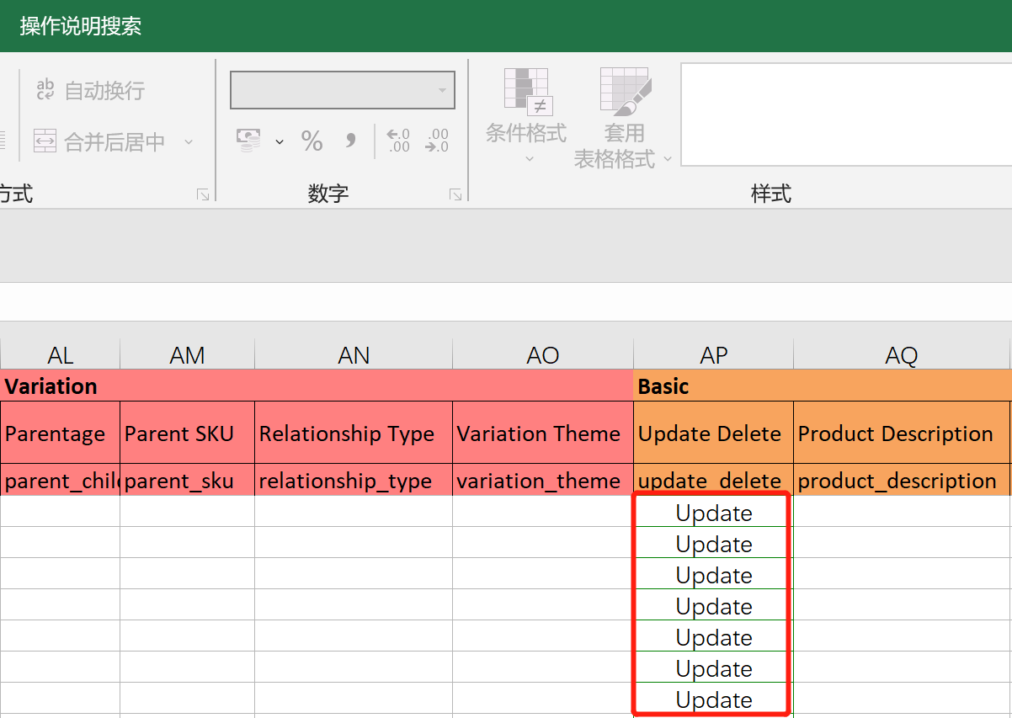1012x718 pixels.
Task: Click 合并后居中 merge and center button
Action: click(99, 141)
